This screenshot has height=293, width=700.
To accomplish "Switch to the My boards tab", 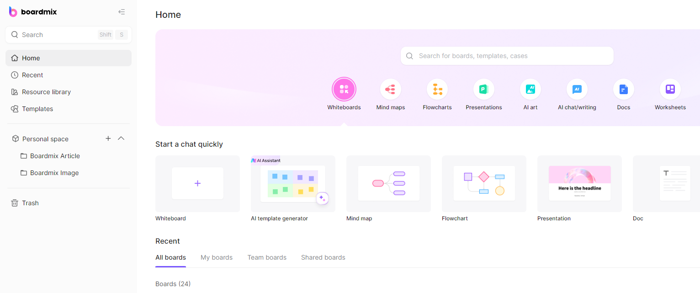I will [x=217, y=257].
